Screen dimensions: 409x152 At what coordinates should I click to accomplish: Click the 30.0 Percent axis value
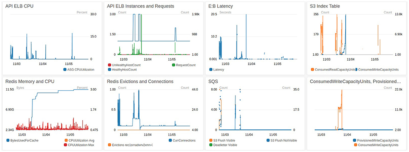pyautogui.click(x=93, y=14)
